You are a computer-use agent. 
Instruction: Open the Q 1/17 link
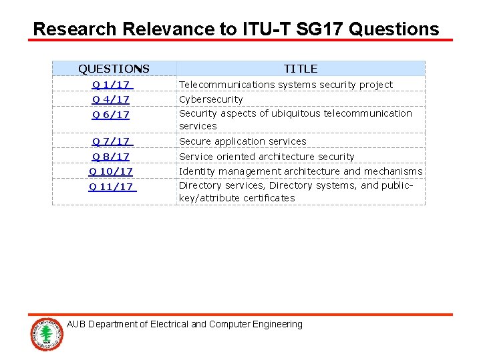(112, 85)
